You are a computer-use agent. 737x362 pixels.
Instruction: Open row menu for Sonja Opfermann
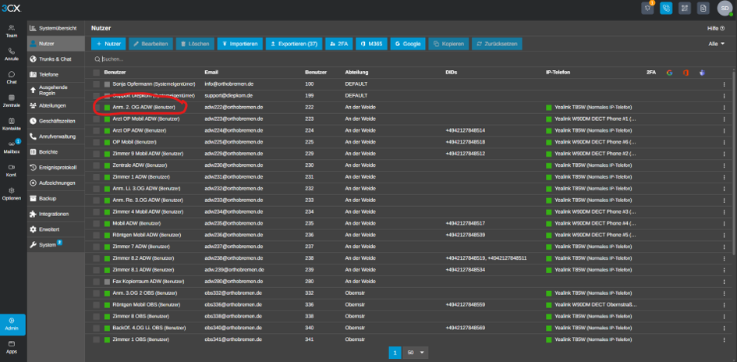(724, 84)
